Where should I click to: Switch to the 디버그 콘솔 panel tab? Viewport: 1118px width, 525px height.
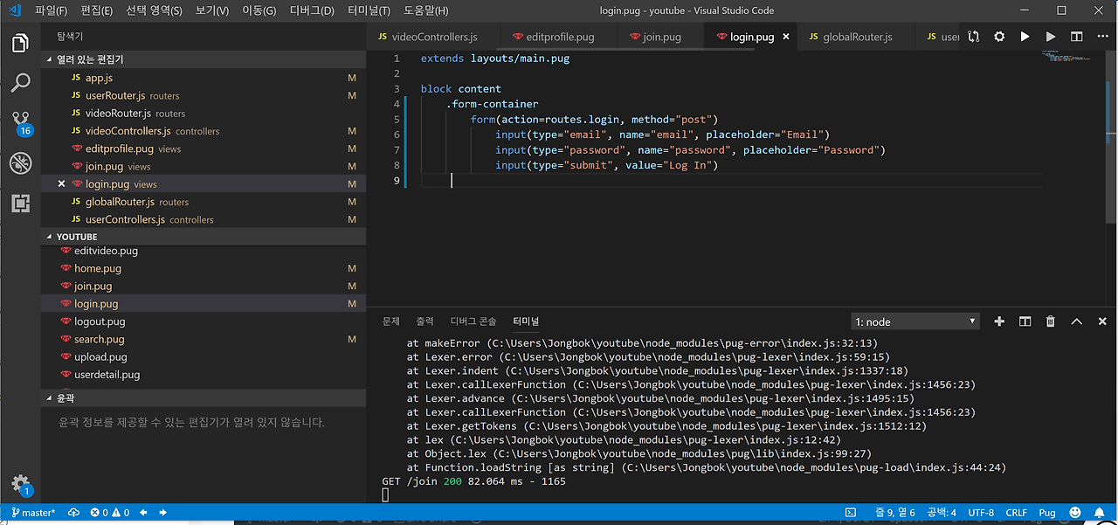[473, 321]
